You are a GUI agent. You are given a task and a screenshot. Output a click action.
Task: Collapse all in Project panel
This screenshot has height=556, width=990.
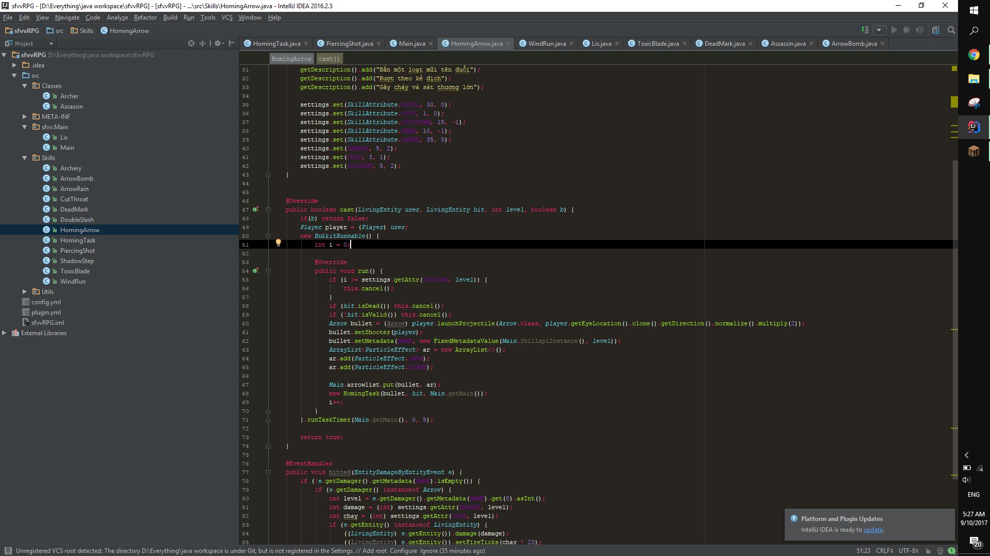[203, 44]
